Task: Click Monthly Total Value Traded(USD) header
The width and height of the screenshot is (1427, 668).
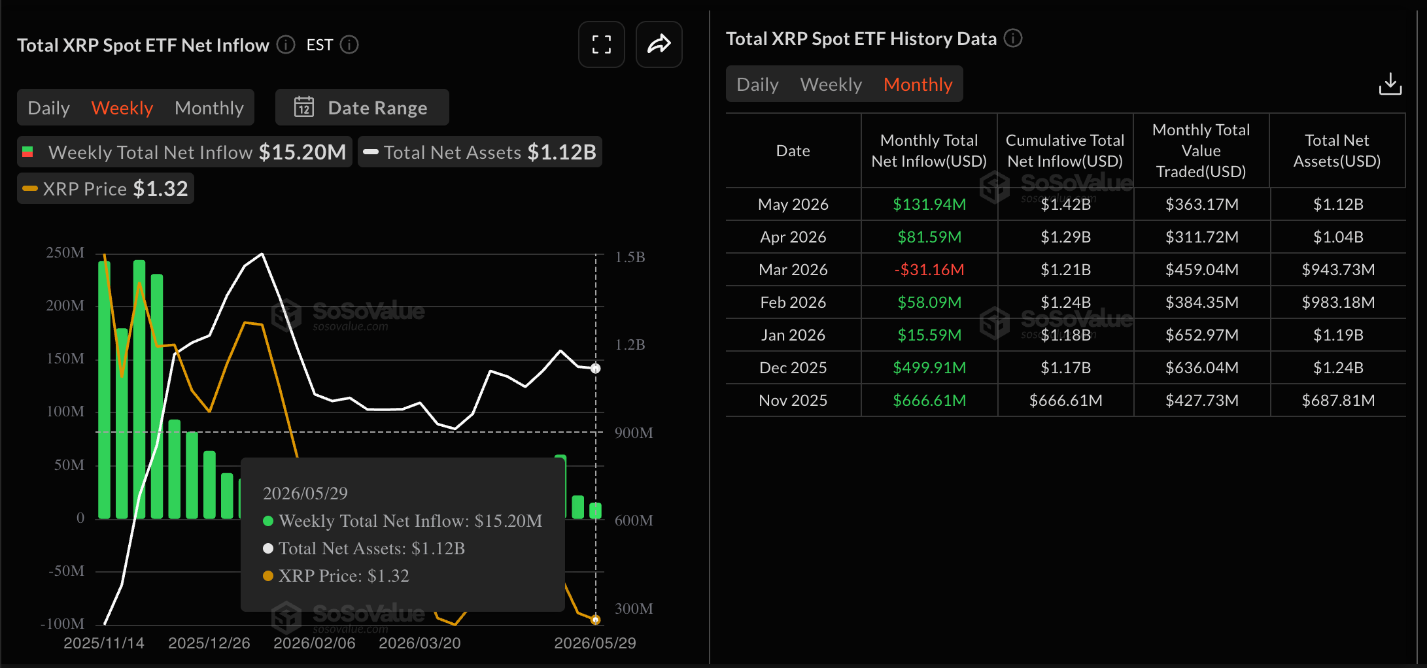Action: 1201,150
